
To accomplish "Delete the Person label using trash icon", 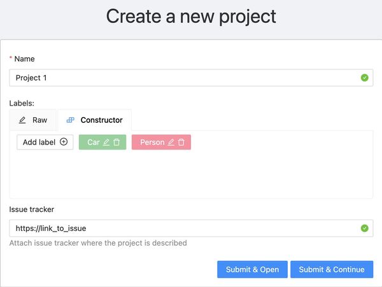I will pyautogui.click(x=181, y=143).
